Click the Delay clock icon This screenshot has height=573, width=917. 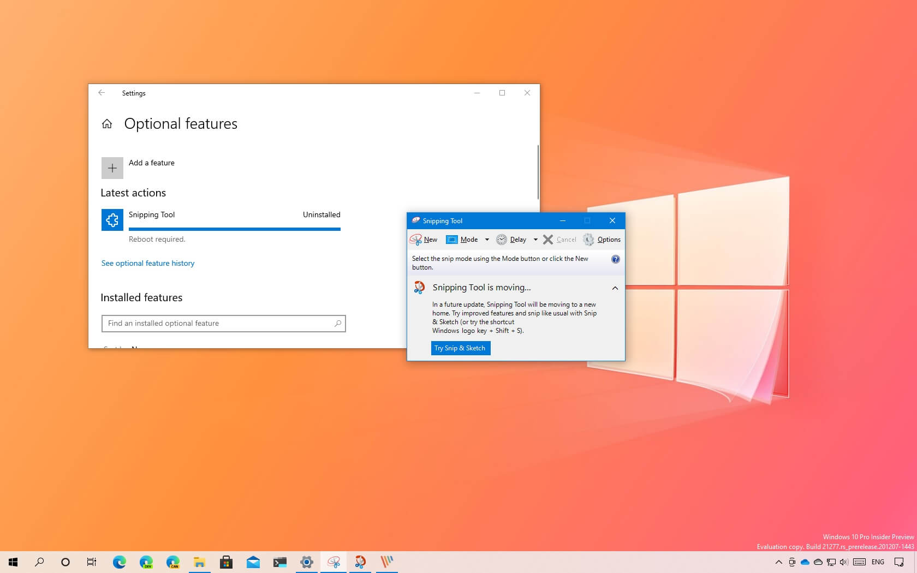click(x=501, y=239)
